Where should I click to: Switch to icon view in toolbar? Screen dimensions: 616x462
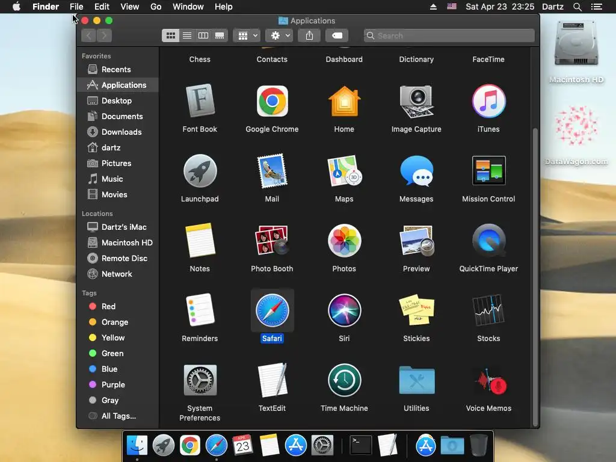[170, 35]
